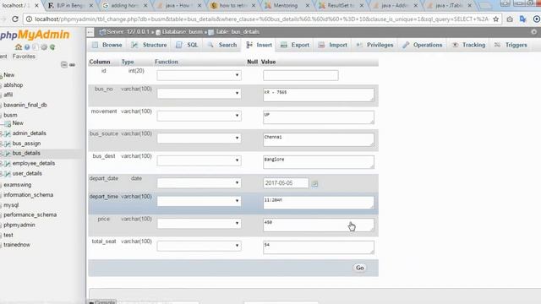Open the Tracking tab
541x304 pixels.
pos(468,45)
